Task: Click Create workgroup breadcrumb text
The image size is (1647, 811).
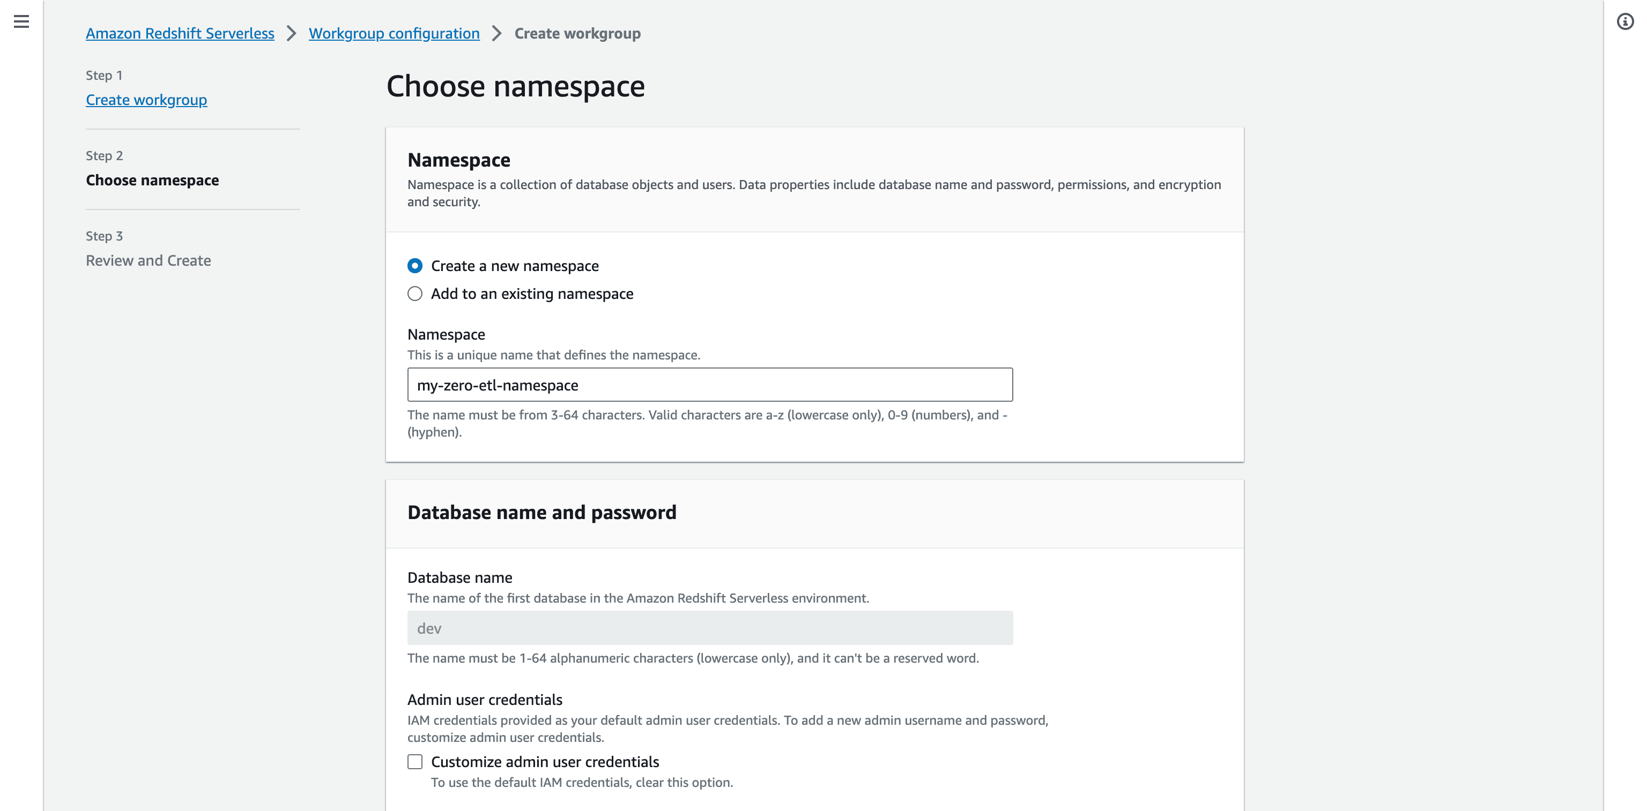Action: [577, 33]
